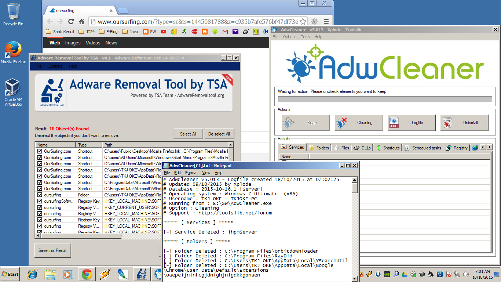Image resolution: width=501 pixels, height=282 pixels.
Task: Open the Help menu in AdwCleaner
Action: pyautogui.click(x=318, y=37)
